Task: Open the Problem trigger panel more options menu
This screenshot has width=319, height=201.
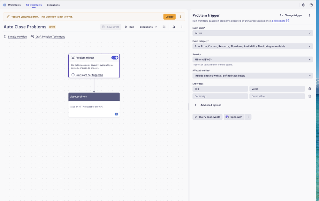Action: pyautogui.click(x=309, y=15)
